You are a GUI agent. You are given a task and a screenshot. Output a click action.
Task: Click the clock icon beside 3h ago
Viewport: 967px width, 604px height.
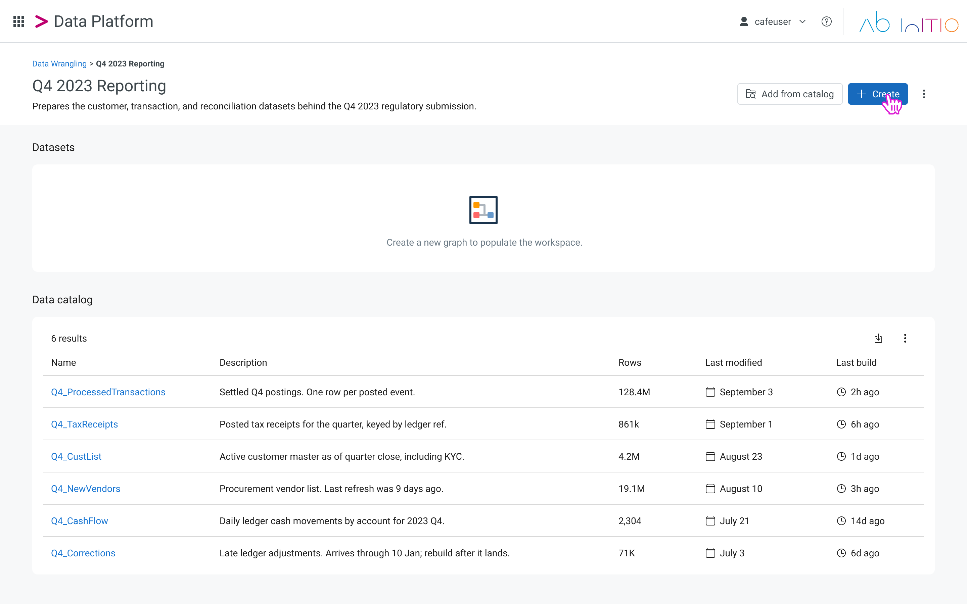click(x=841, y=489)
